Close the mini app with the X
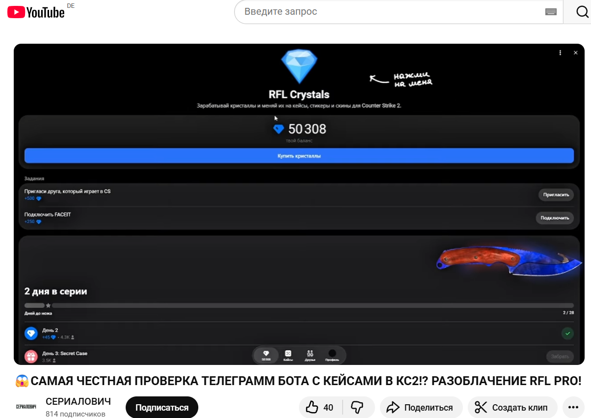 [576, 53]
